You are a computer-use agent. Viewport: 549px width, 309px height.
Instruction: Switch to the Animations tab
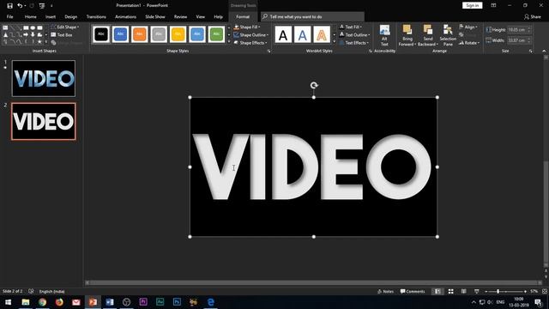126,17
